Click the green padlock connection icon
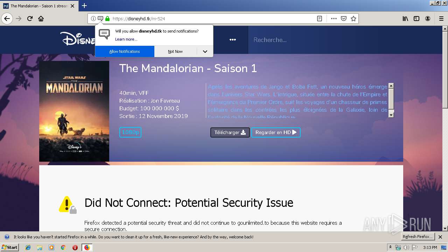 107,19
